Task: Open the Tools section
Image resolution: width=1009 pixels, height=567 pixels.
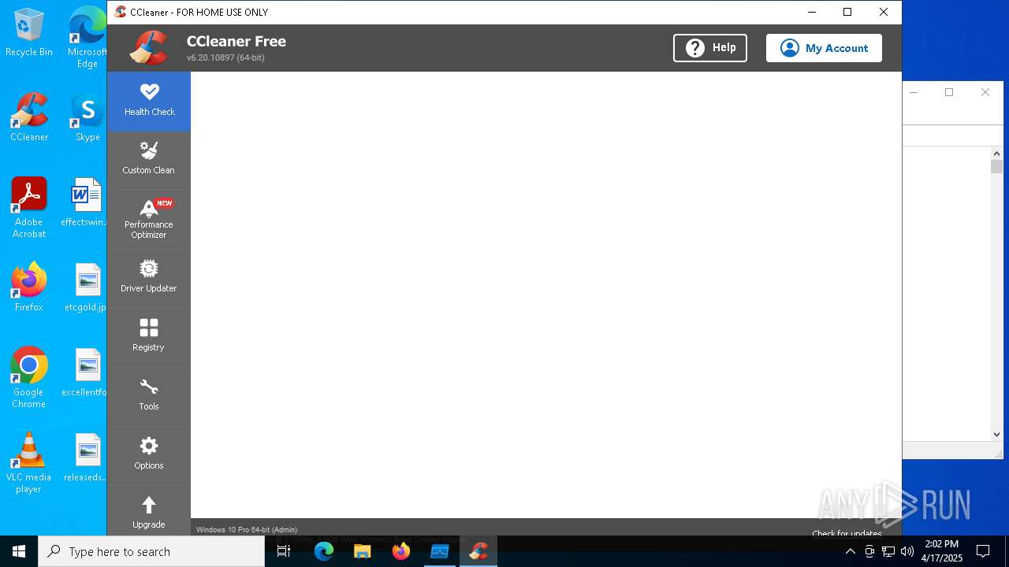Action: (149, 396)
